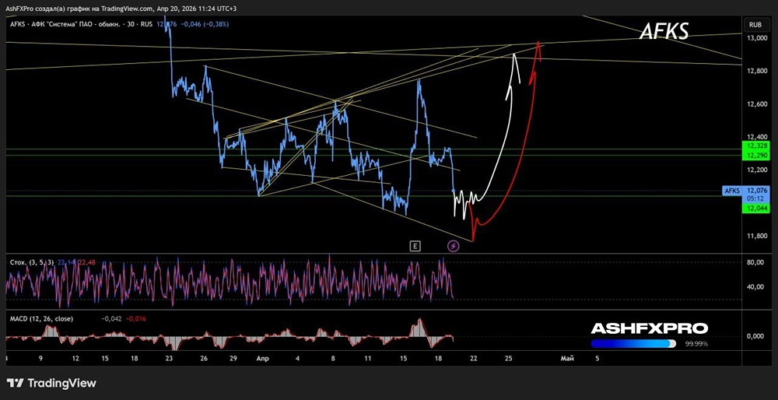The height and width of the screenshot is (400, 778).
Task: Click the purple lightning event marker
Action: (454, 245)
